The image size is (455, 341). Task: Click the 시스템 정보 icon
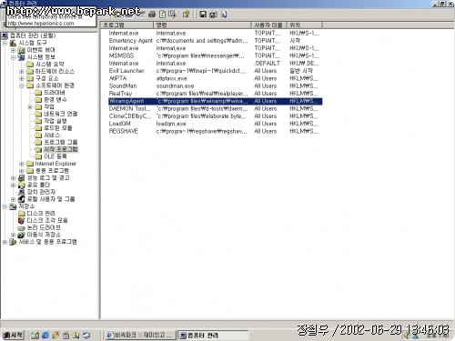[x=22, y=57]
